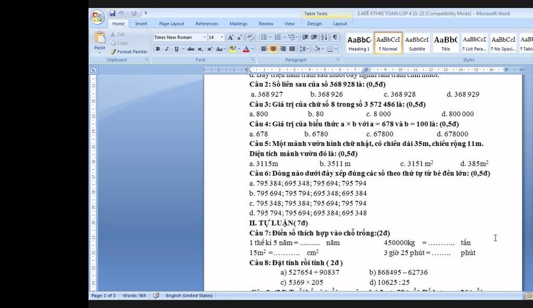Open underline style dropdown arrow
This screenshot has height=308, width=533.
point(183,49)
